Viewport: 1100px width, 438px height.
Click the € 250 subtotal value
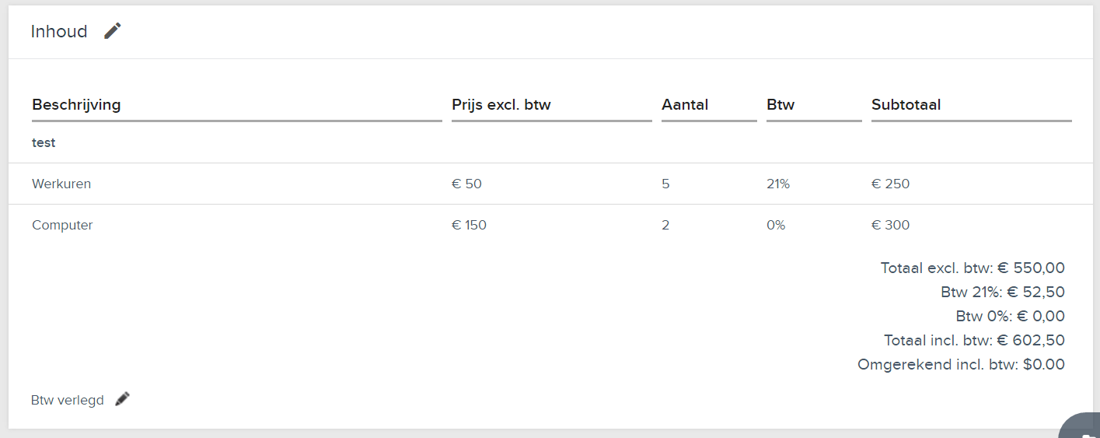(890, 184)
